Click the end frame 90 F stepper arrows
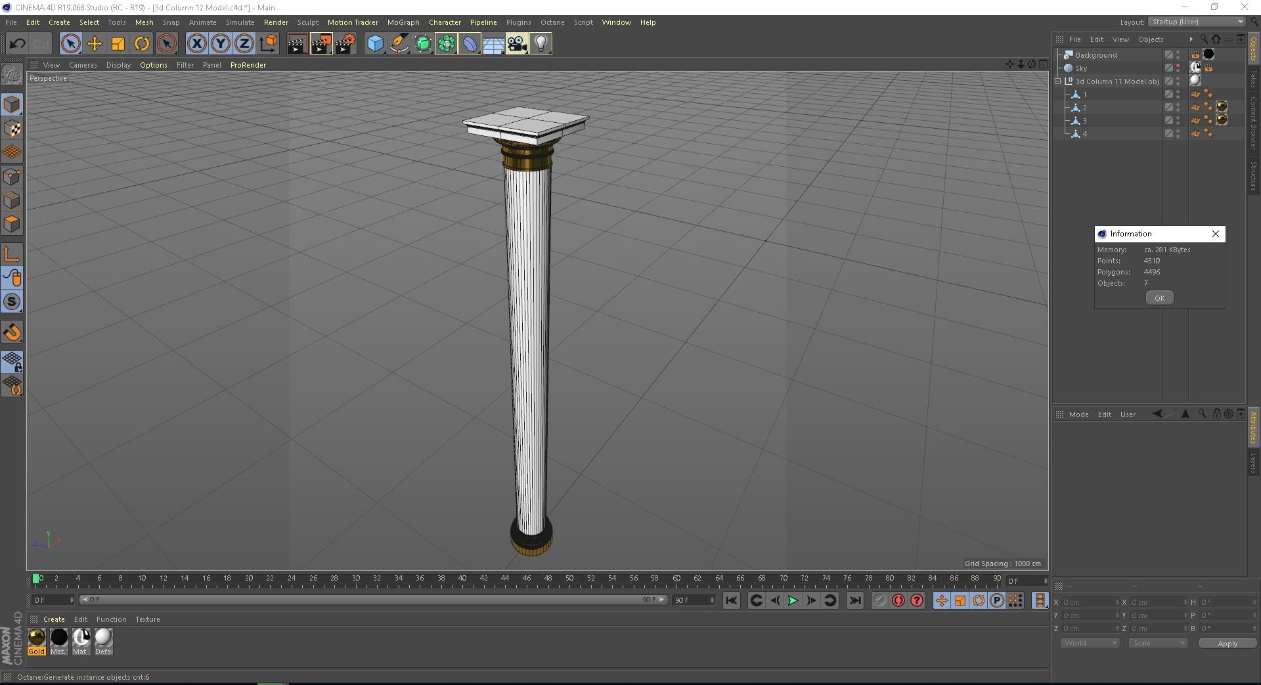The height and width of the screenshot is (685, 1261). [x=712, y=600]
